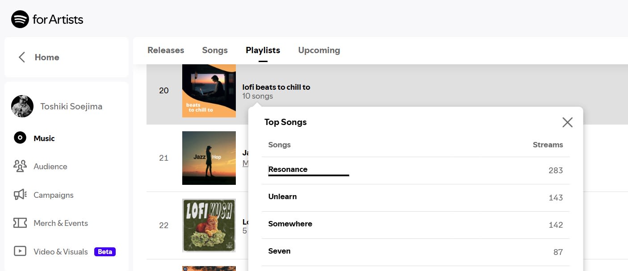
Task: Select the Playlists tab
Action: [x=263, y=50]
